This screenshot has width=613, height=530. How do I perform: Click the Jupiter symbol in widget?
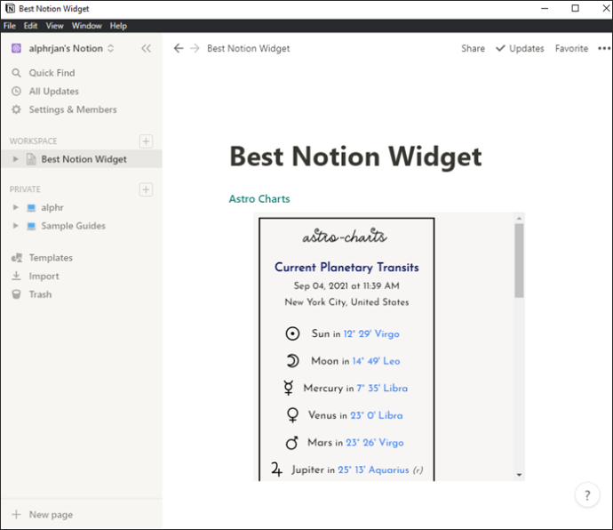pos(276,470)
